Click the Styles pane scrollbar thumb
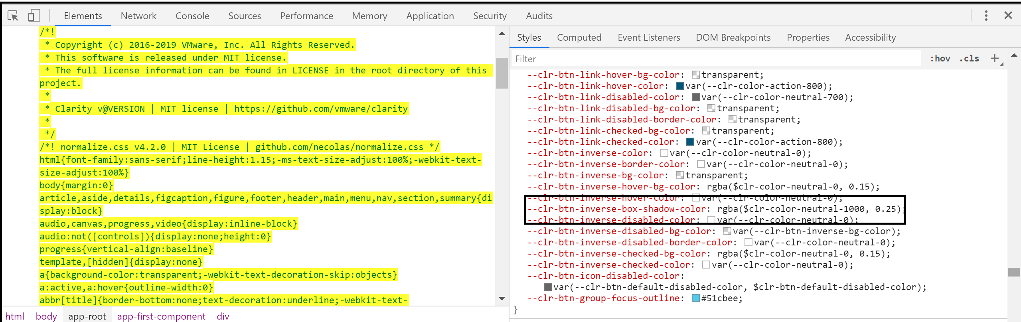The height and width of the screenshot is (322, 1021). [1014, 272]
